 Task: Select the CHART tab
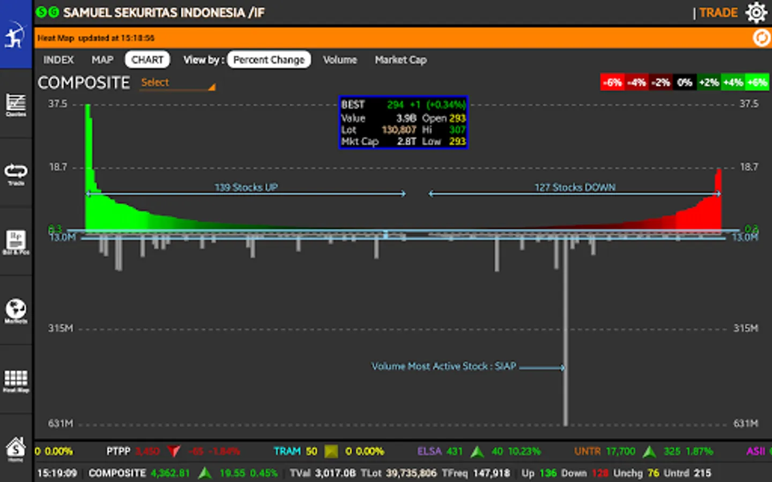(x=147, y=59)
